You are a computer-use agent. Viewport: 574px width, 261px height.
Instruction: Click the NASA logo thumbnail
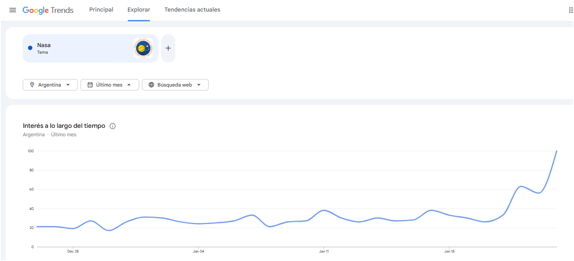(143, 48)
